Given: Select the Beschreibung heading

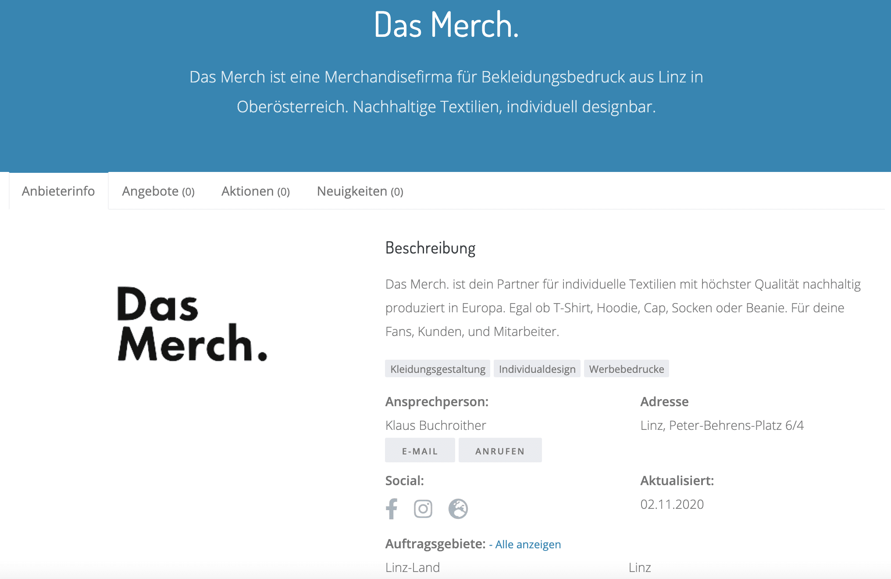Looking at the screenshot, I should point(430,247).
